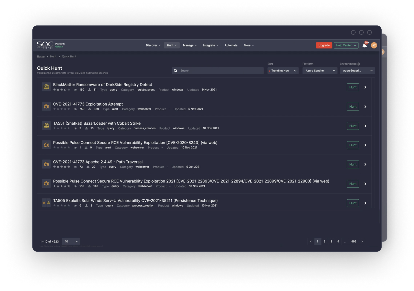Click the red Upgrade button
Image resolution: width=414 pixels, height=291 pixels.
[324, 45]
